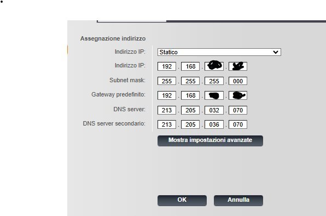Select first octet 192 of static IP address

pyautogui.click(x=167, y=66)
